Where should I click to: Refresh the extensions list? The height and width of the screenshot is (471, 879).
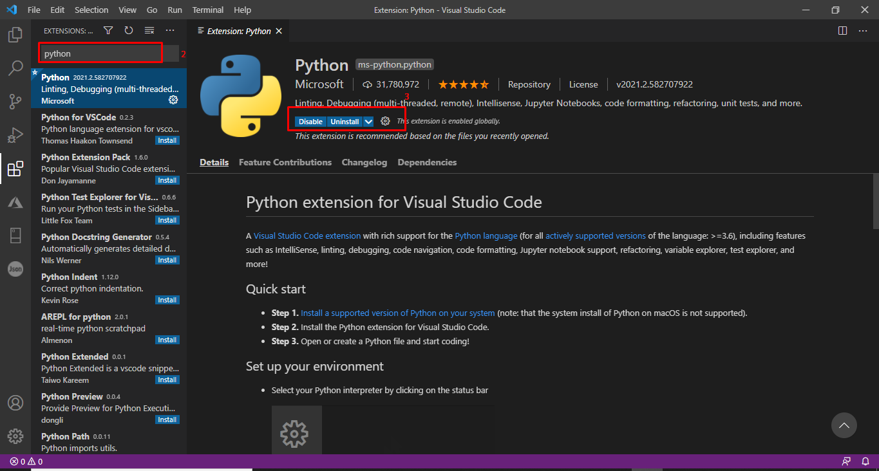(129, 31)
